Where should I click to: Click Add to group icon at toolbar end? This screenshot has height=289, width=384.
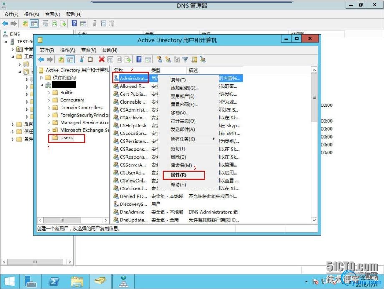[203, 60]
